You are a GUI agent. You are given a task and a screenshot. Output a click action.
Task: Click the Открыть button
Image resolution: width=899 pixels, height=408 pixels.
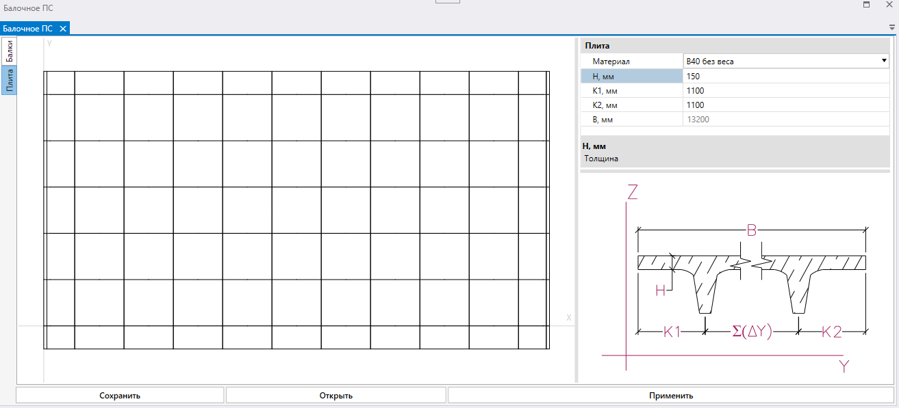click(x=335, y=395)
